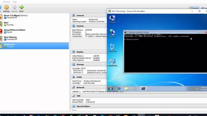Open the System section header

[x=80, y=26]
